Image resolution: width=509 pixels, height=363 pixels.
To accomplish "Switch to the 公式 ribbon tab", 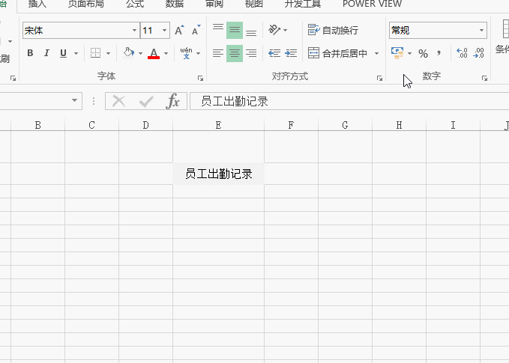I will [x=135, y=4].
